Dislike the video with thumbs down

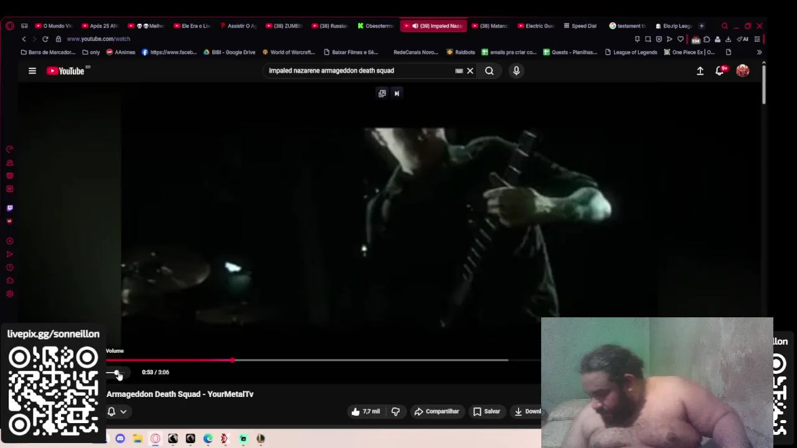[395, 411]
